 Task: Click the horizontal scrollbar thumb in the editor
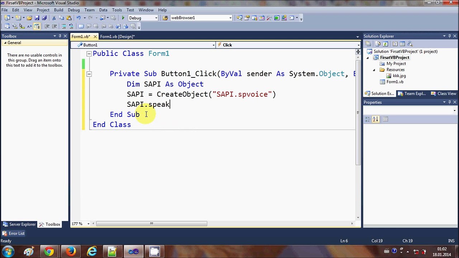point(151,224)
